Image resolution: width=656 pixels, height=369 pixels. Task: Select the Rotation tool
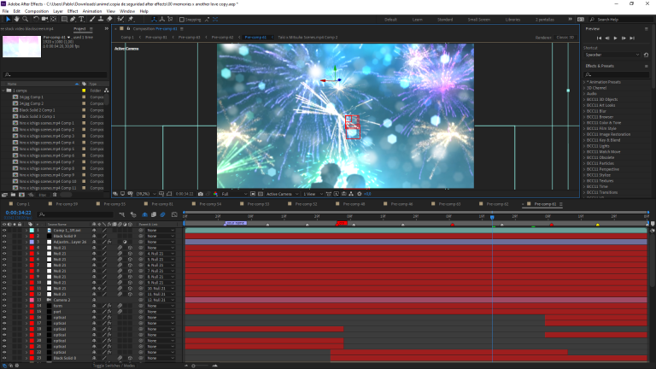click(x=36, y=20)
